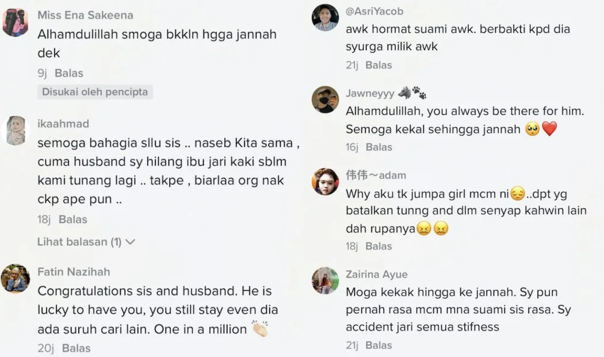Open Fatin Nazihah's profile avatar
Image resolution: width=604 pixels, height=357 pixels.
tap(16, 279)
